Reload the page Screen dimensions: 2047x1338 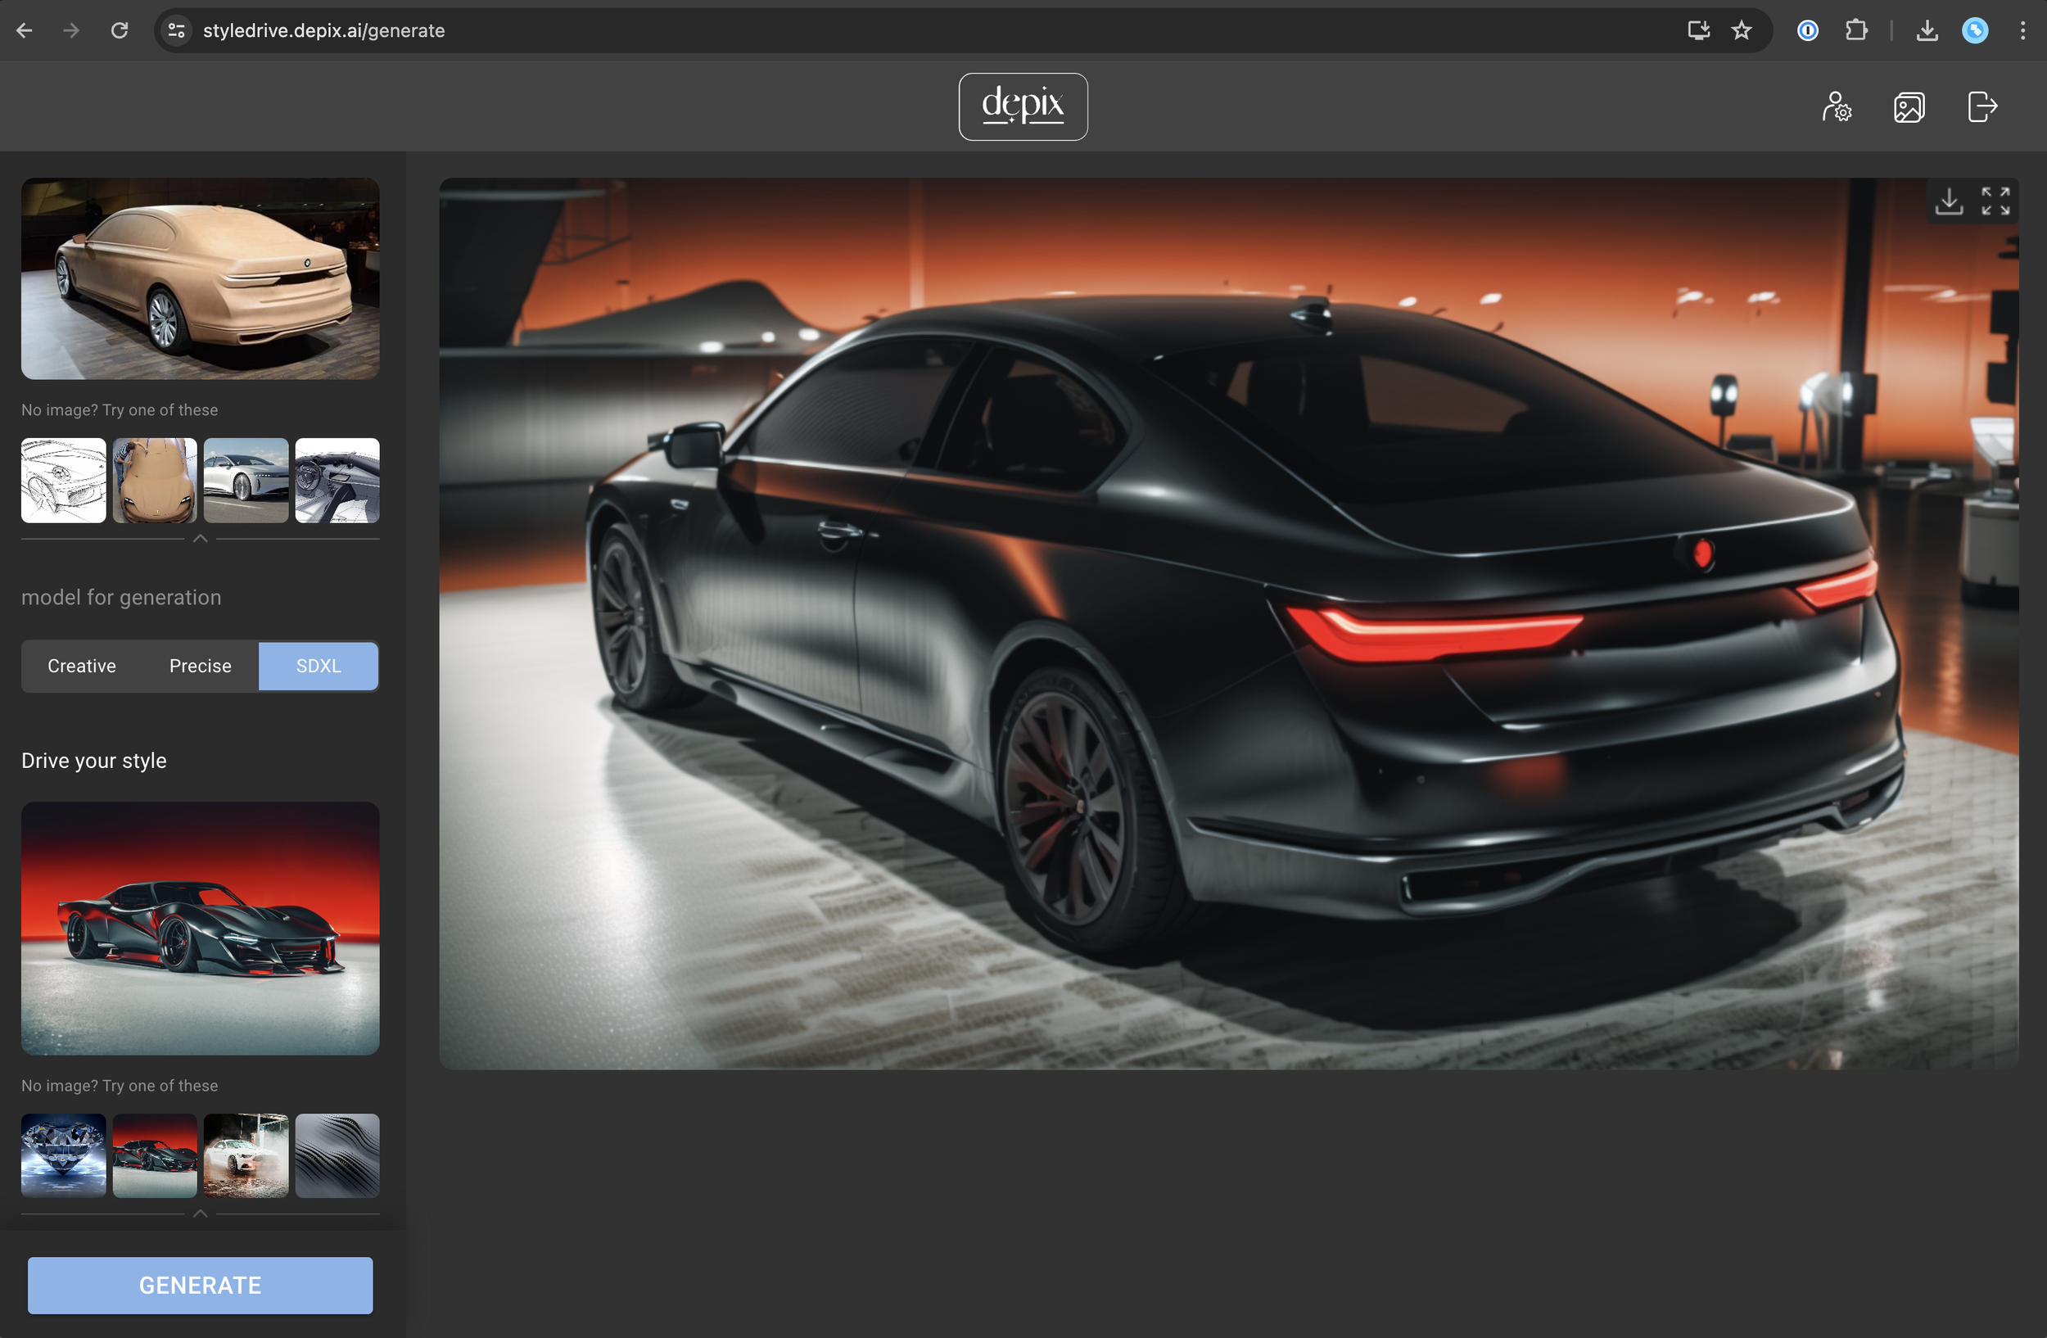(x=120, y=31)
